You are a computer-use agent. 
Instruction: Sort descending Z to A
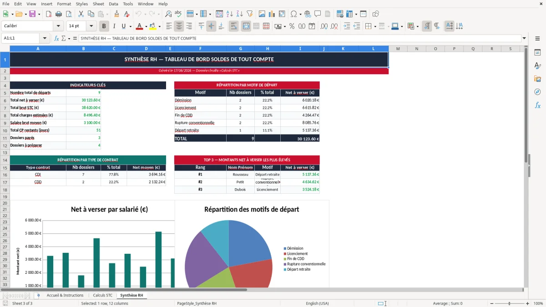(240, 14)
